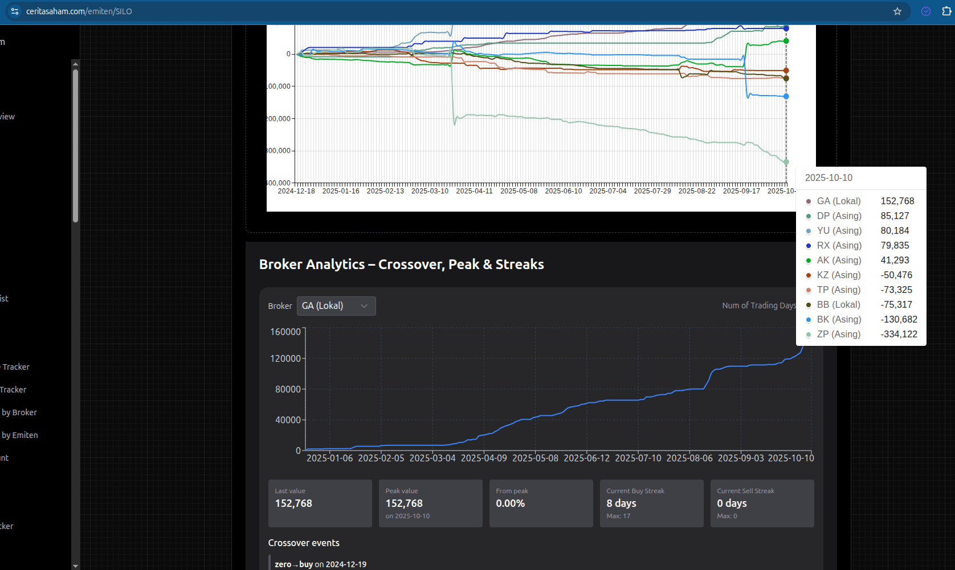Image resolution: width=955 pixels, height=570 pixels.
Task: Click the green AK end marker on chart
Action: [x=786, y=41]
